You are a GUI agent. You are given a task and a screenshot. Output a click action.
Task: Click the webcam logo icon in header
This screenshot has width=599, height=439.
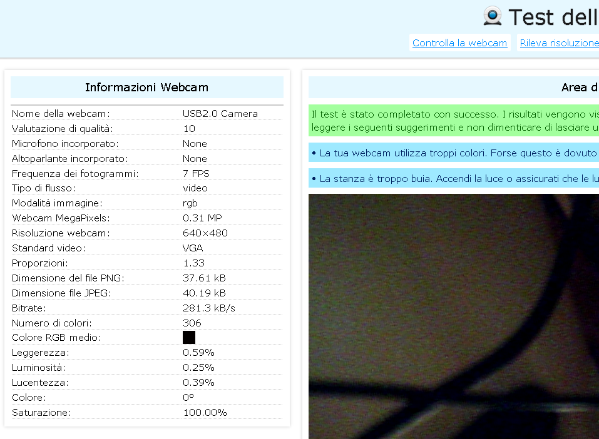point(493,16)
